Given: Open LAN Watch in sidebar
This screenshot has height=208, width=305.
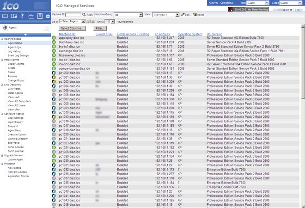Looking at the screenshot, I should tap(14, 89).
